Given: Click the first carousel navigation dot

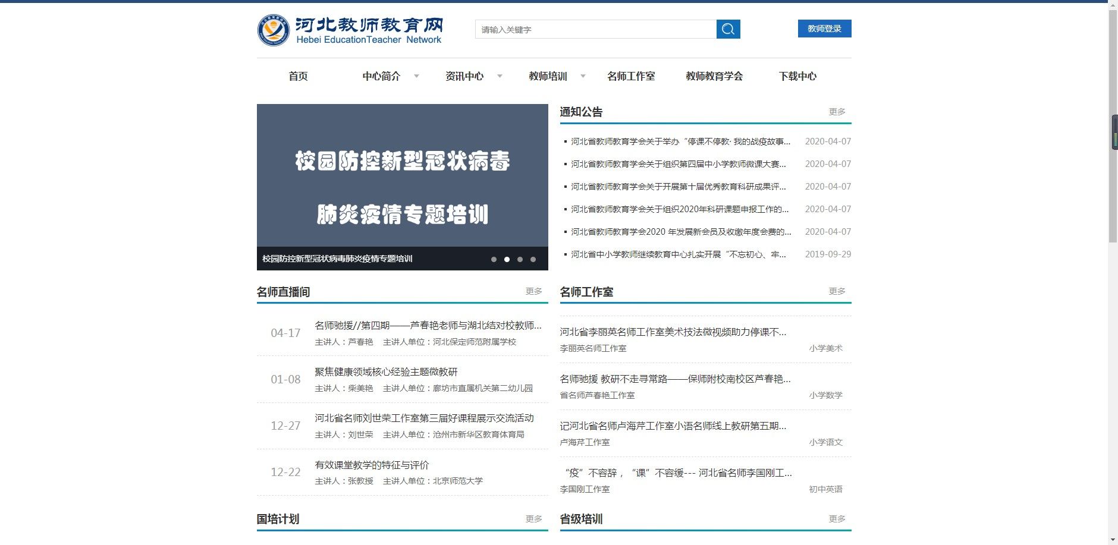Looking at the screenshot, I should 494,259.
